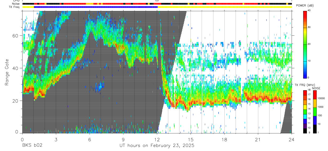Image resolution: width=328 pixels, height=151 pixels.
Task: Select the 12 MHz label in TX FRQ legend
Action: [309, 118]
